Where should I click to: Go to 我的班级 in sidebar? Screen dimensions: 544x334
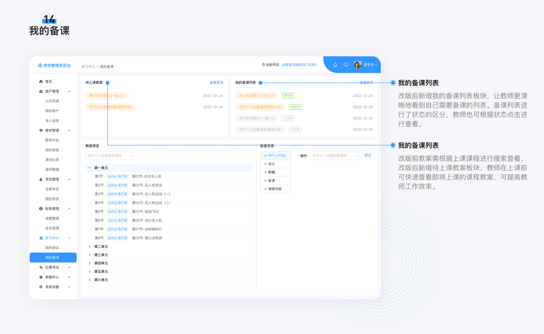pos(52,150)
